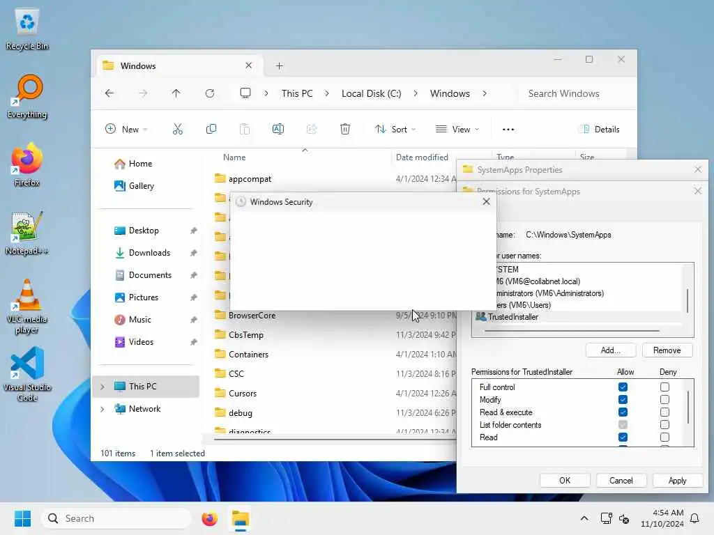Image resolution: width=714 pixels, height=535 pixels.
Task: Toggle Allow for Read & execute
Action: pos(623,412)
